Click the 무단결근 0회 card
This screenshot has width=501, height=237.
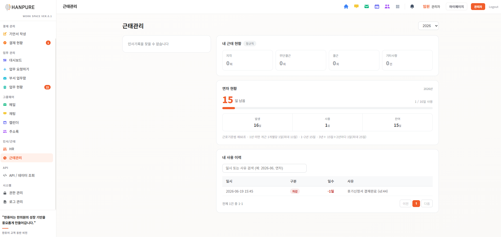[x=301, y=60]
